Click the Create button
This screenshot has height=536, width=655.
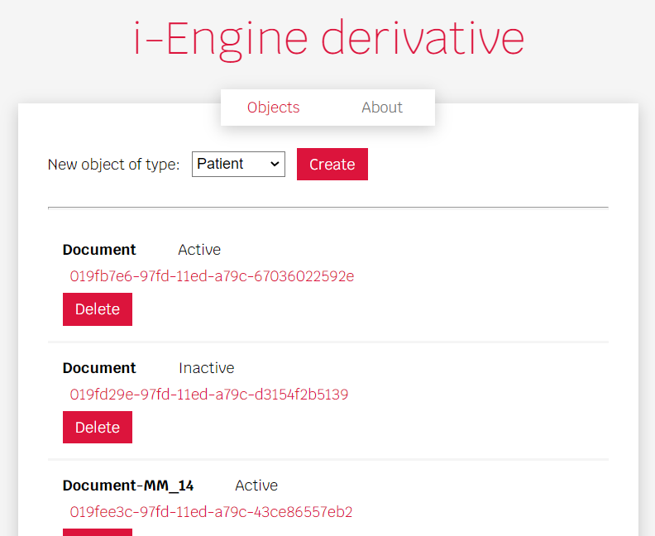pos(332,164)
